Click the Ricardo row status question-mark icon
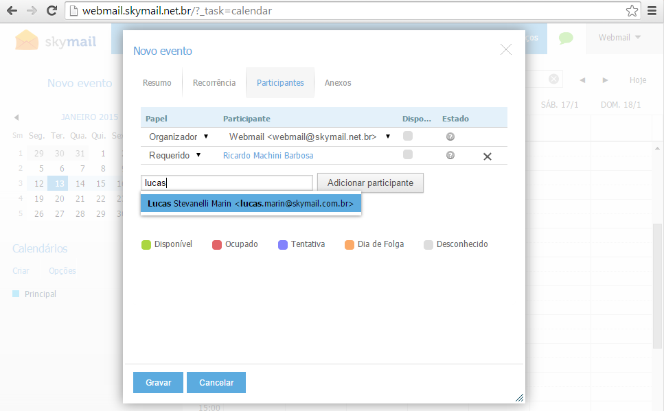This screenshot has height=411, width=664. click(450, 155)
